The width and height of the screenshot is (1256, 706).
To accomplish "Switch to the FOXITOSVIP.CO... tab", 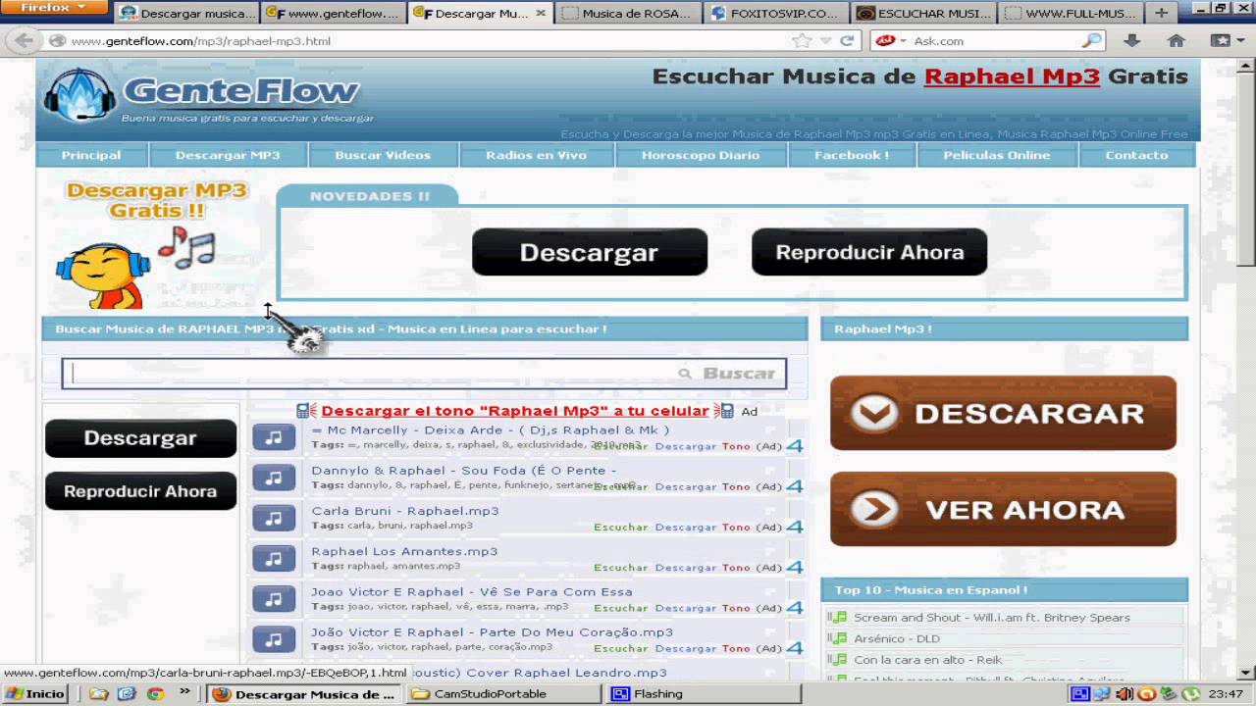I will (775, 14).
